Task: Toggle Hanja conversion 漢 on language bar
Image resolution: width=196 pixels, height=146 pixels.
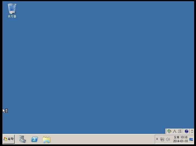Action: [x=180, y=131]
